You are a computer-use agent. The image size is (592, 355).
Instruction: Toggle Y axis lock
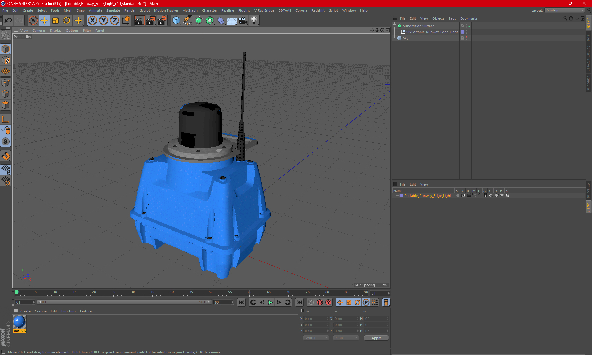pyautogui.click(x=104, y=21)
